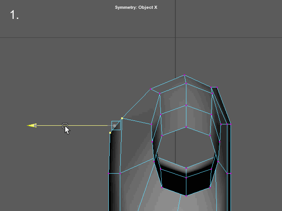Select the magenta vertex on the mesh's left silhouette edge
The height and width of the screenshot is (211, 282).
109,174
